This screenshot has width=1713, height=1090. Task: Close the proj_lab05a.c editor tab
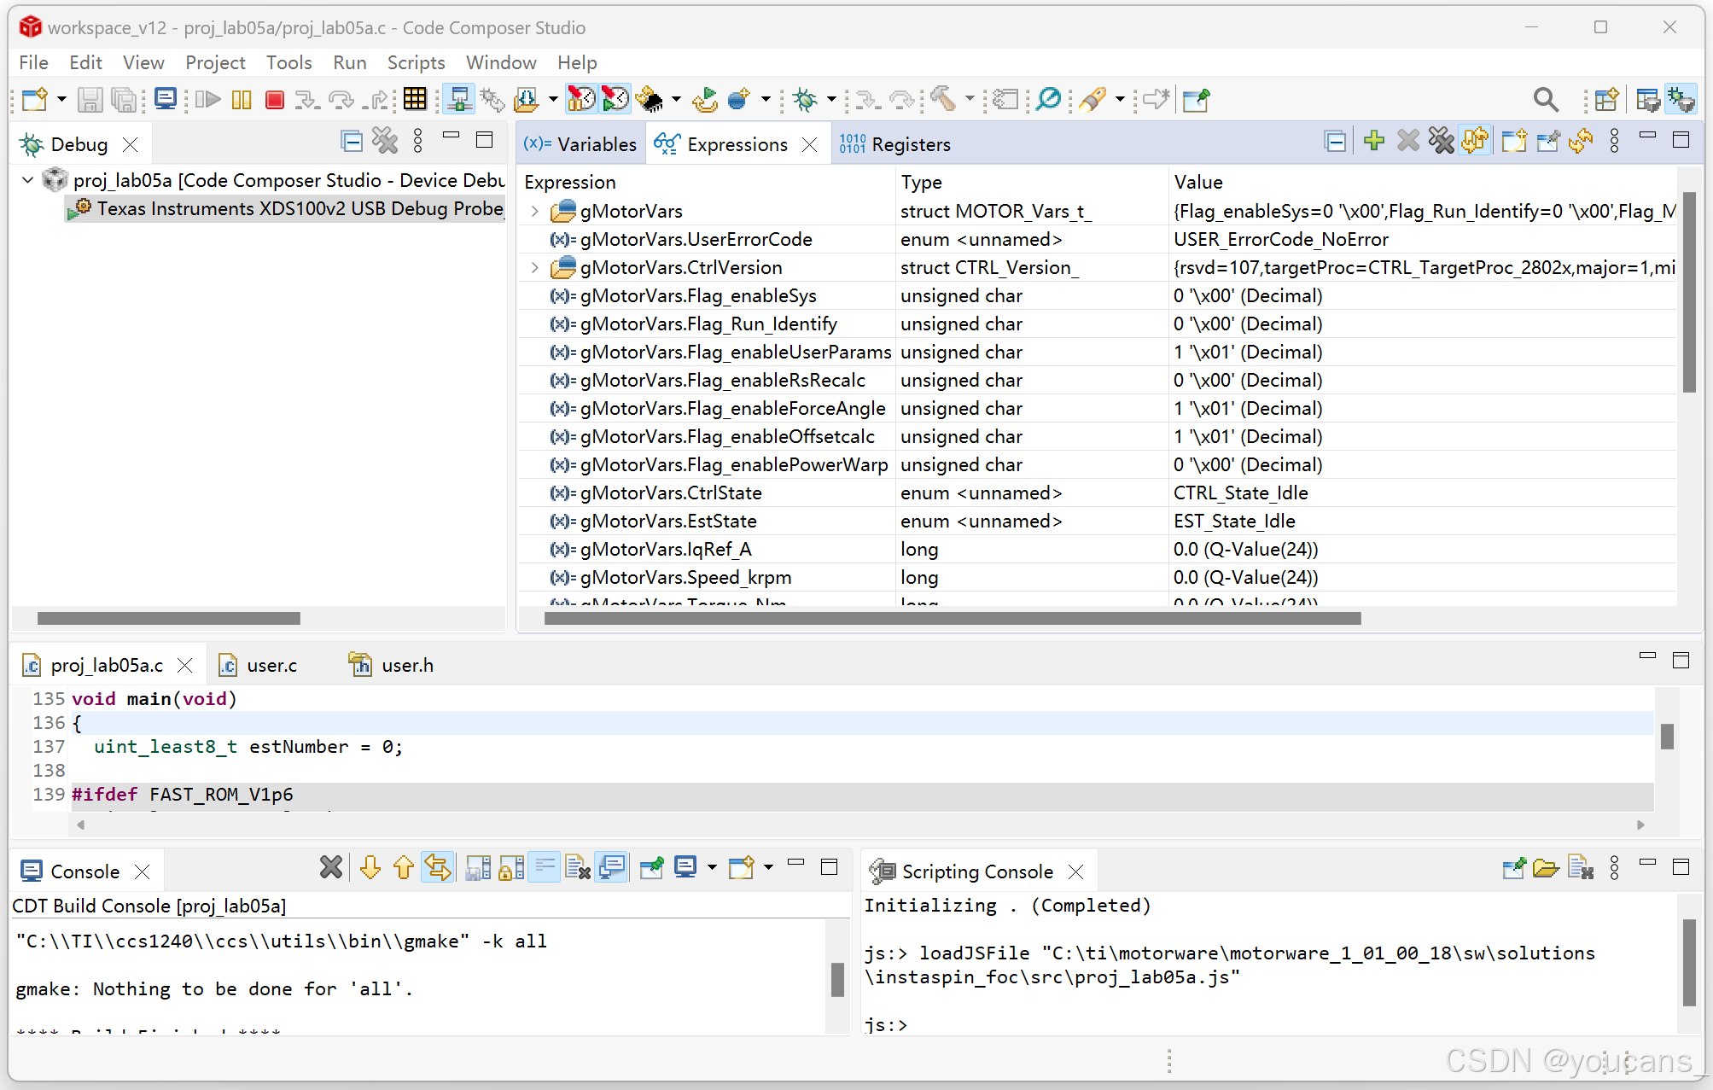(x=184, y=665)
